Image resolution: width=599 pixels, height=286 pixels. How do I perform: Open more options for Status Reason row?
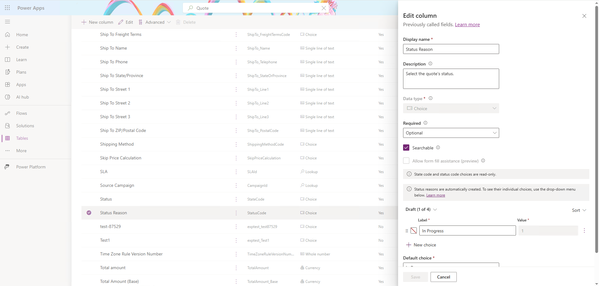[x=236, y=213]
